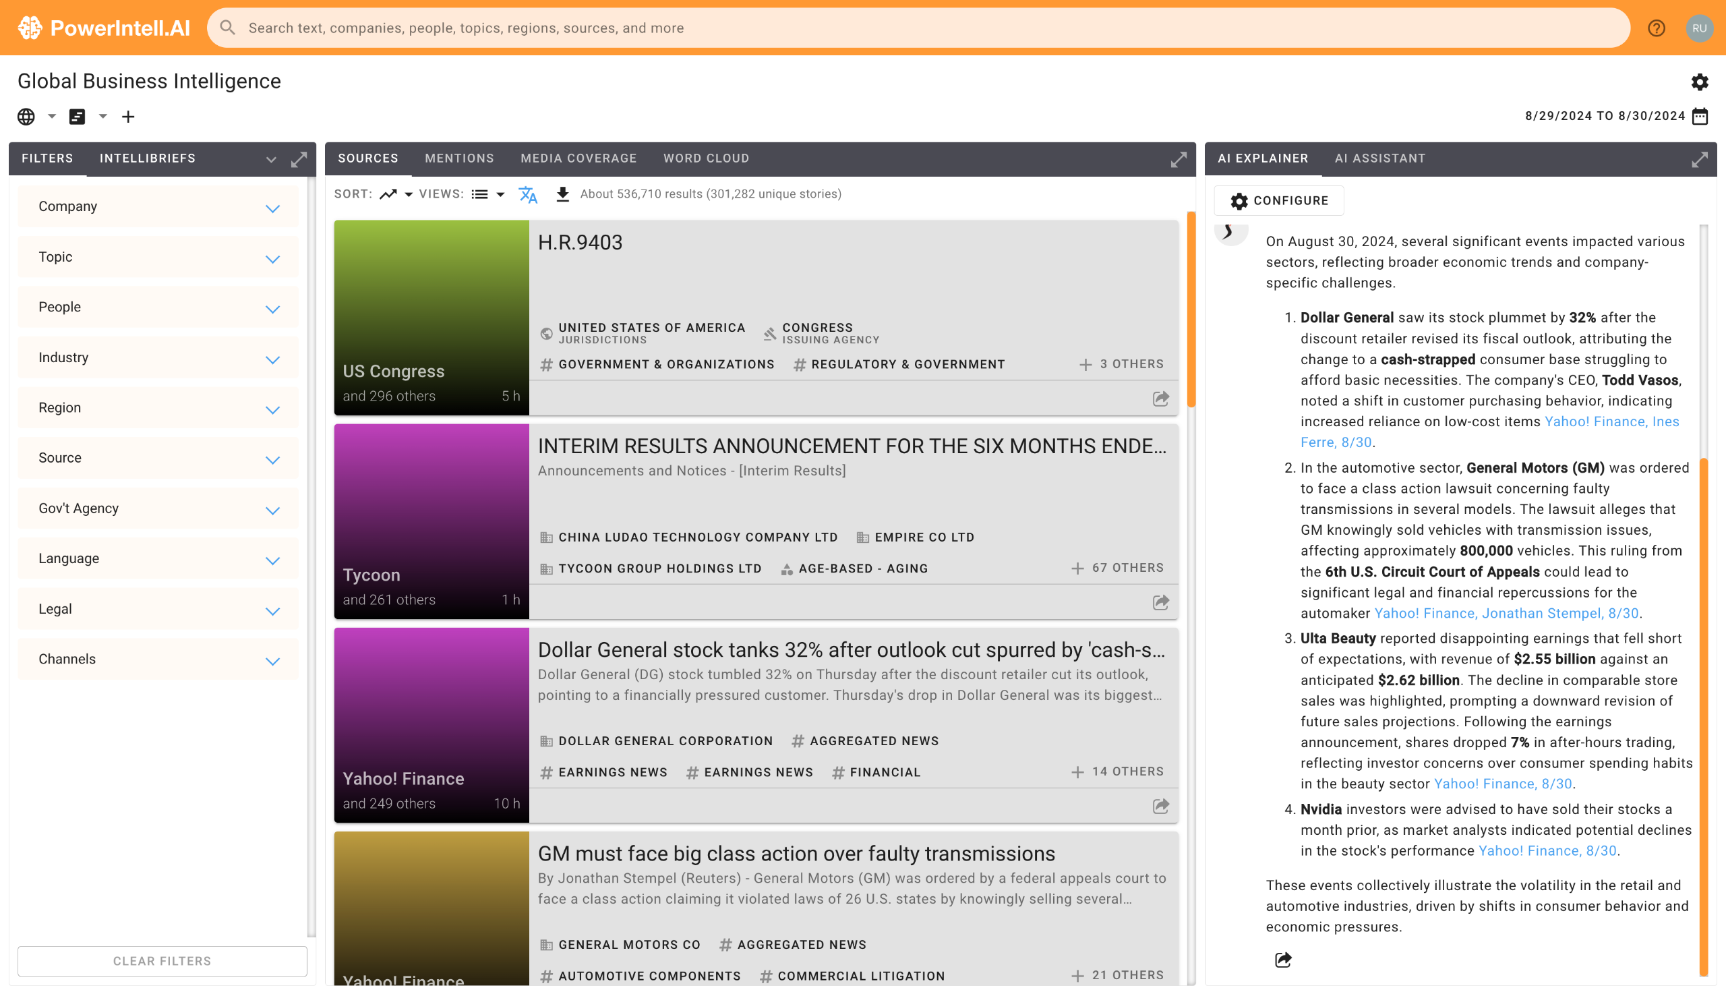Click the translate icon in sources toolbar
Viewport: 1726px width, 994px height.
pyautogui.click(x=527, y=195)
